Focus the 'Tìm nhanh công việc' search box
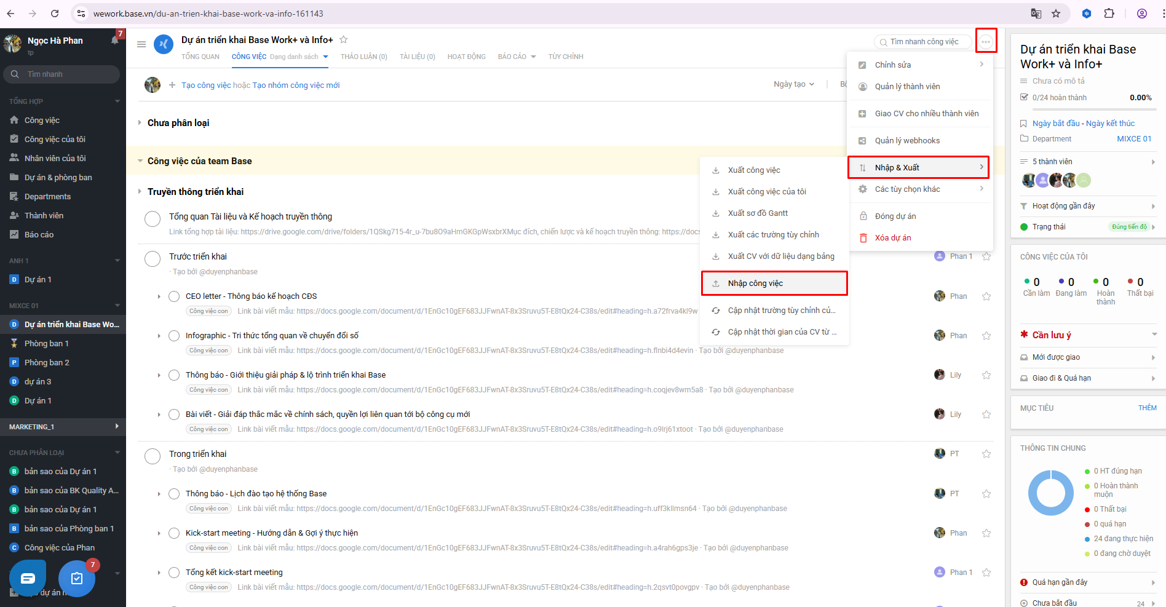Screen dimensions: 1166x607 tap(922, 42)
